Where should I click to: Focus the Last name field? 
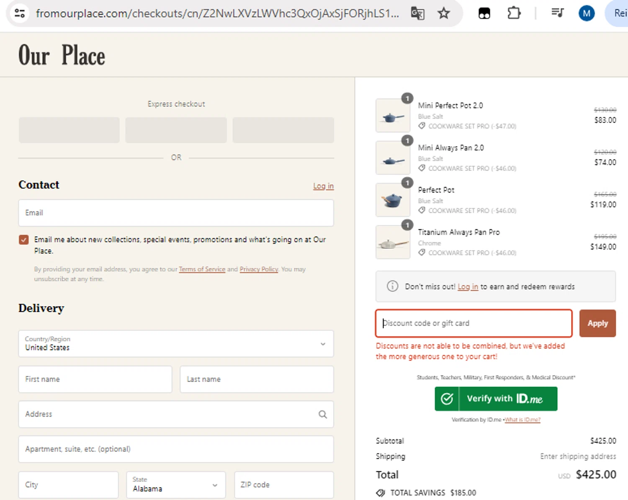[x=257, y=379]
